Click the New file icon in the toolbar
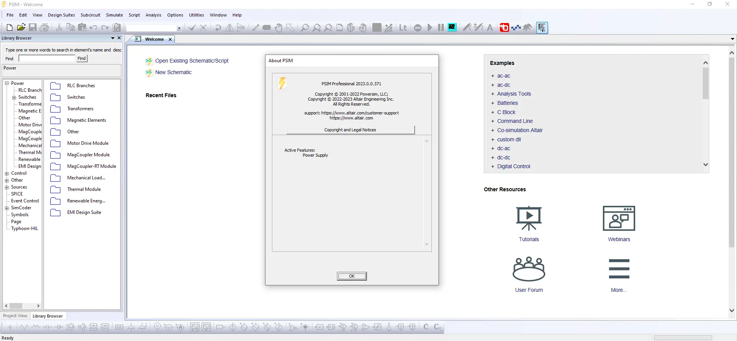The width and height of the screenshot is (737, 341). [x=10, y=28]
